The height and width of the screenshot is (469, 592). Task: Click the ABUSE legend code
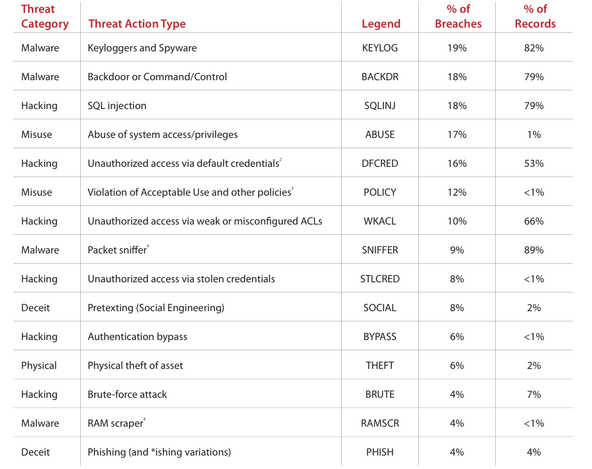click(380, 135)
